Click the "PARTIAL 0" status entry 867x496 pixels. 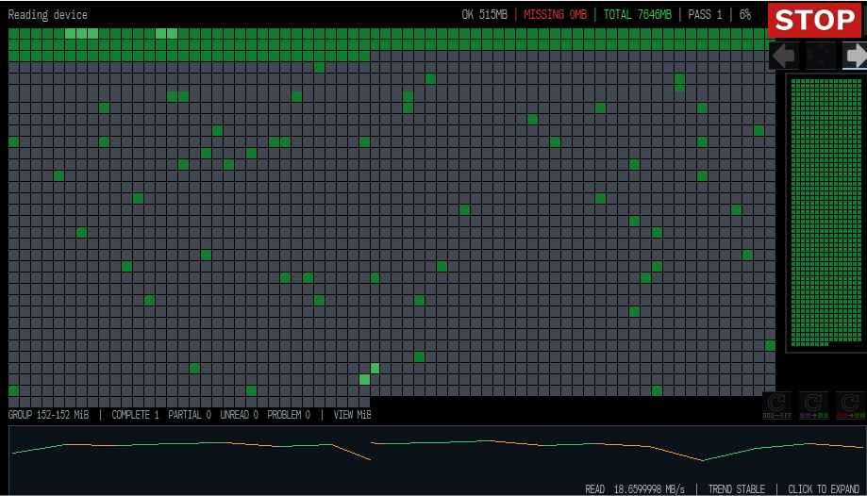coord(190,415)
